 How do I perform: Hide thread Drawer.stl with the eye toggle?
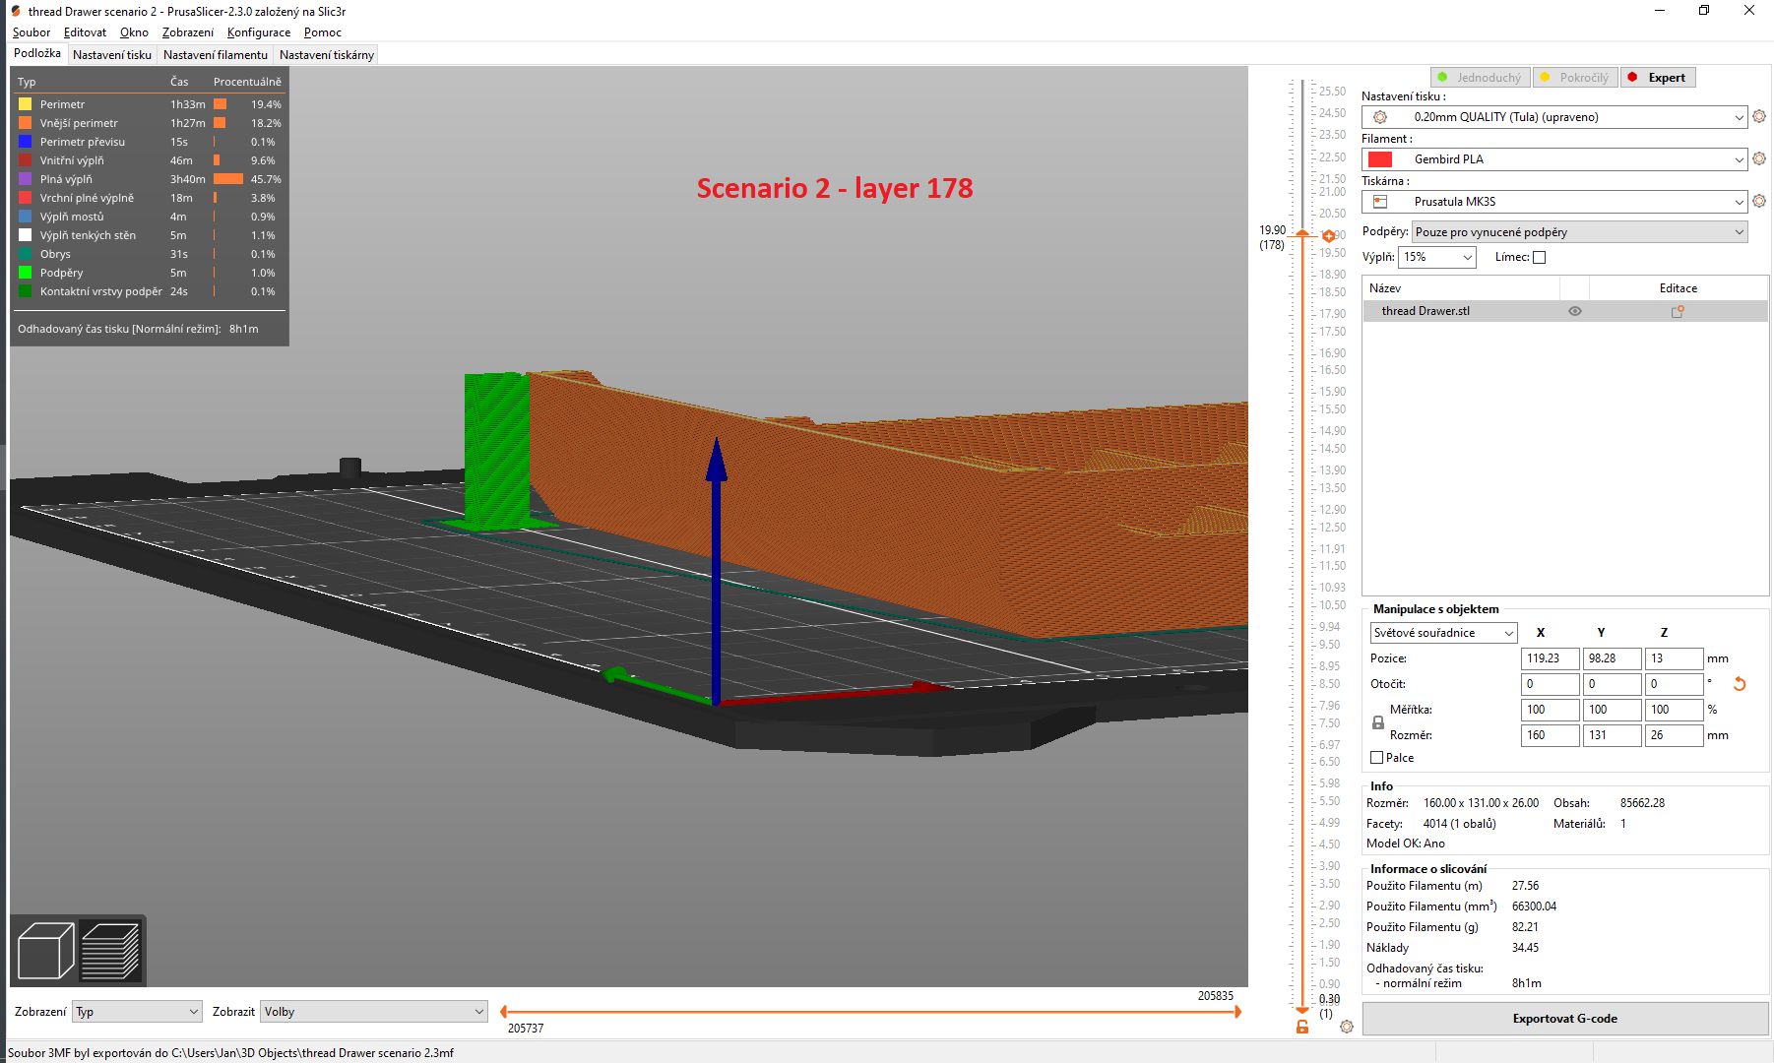point(1574,310)
